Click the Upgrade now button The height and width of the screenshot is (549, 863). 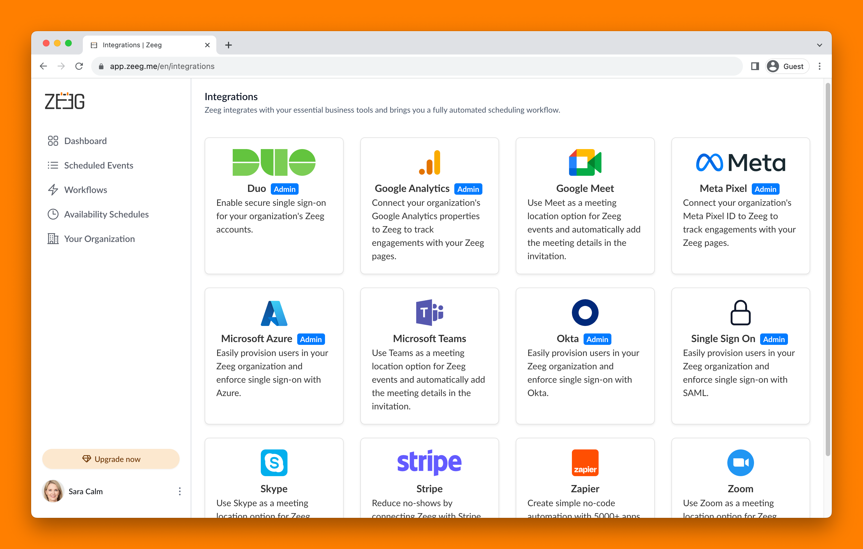coord(111,459)
